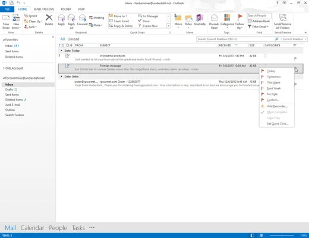Show only Unread messages
Image resolution: width=309 pixels, height=238 pixels.
[73, 39]
